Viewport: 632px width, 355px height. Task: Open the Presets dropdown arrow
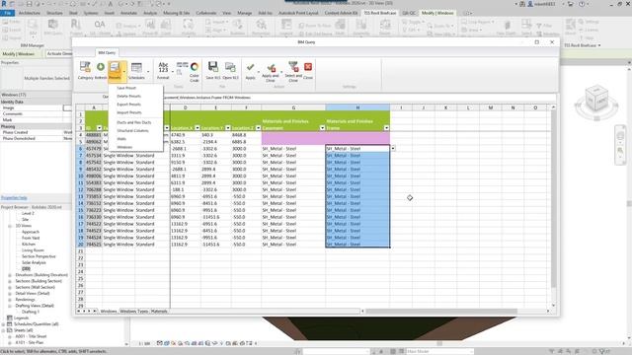[x=124, y=72]
